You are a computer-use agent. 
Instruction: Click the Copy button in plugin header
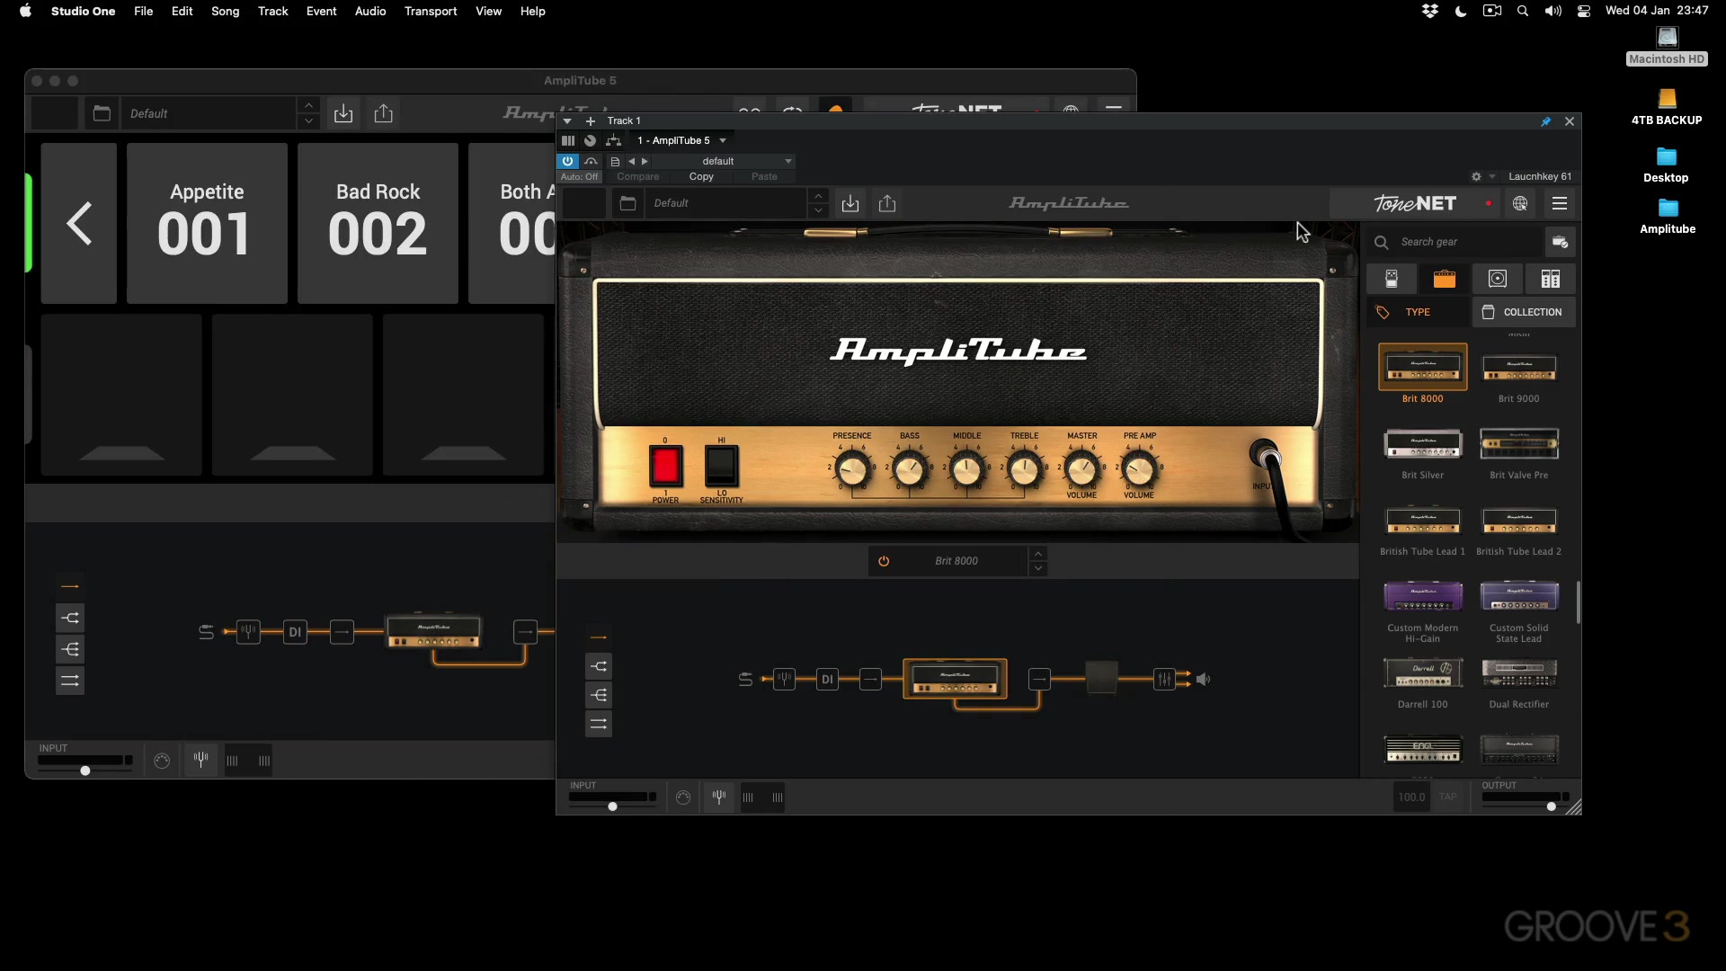(701, 177)
